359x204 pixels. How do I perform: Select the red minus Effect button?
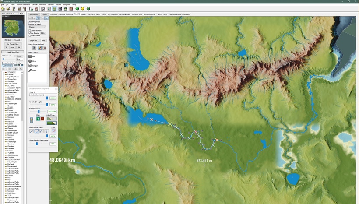pyautogui.click(x=42, y=119)
